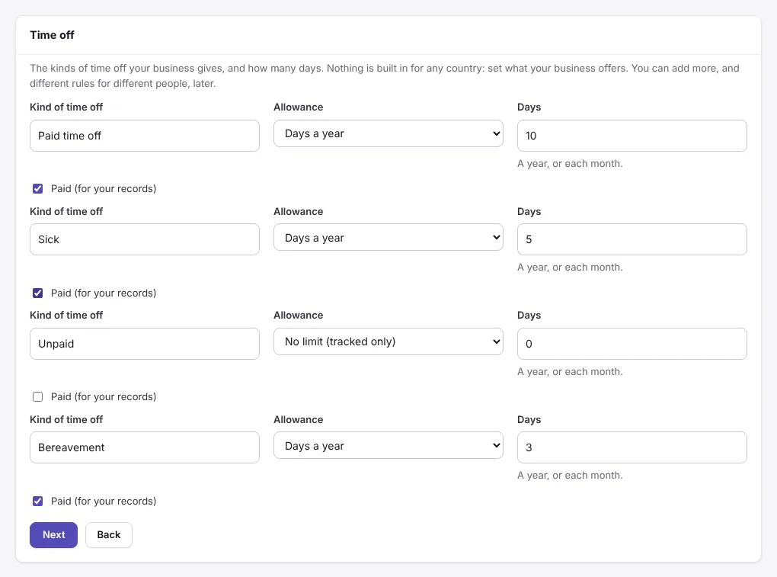
Task: Click 'Paid (for your records)' label below Sick
Action: click(x=104, y=293)
